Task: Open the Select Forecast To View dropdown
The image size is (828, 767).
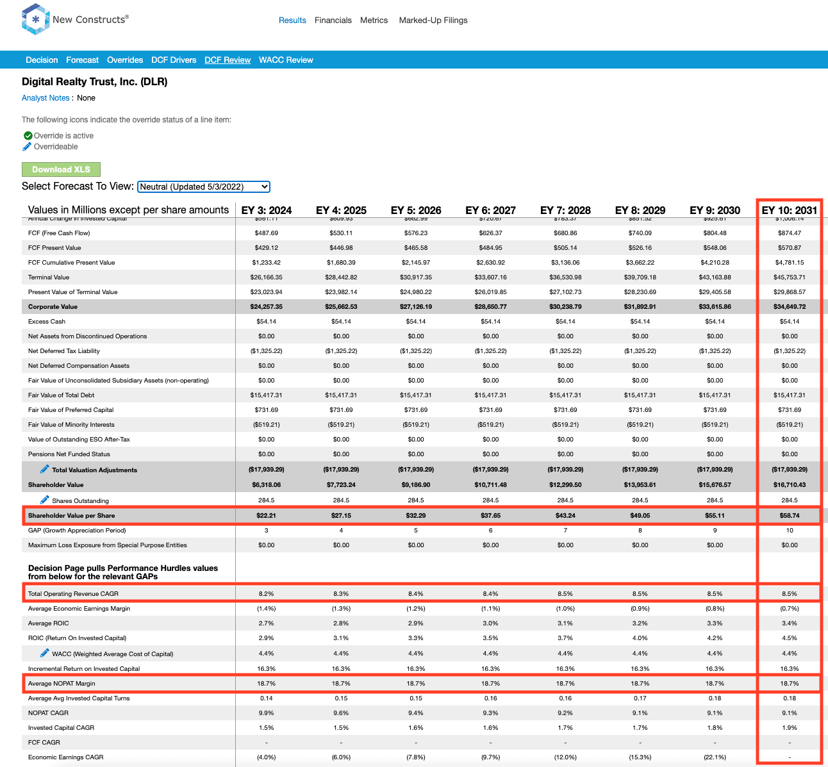Action: [x=204, y=186]
